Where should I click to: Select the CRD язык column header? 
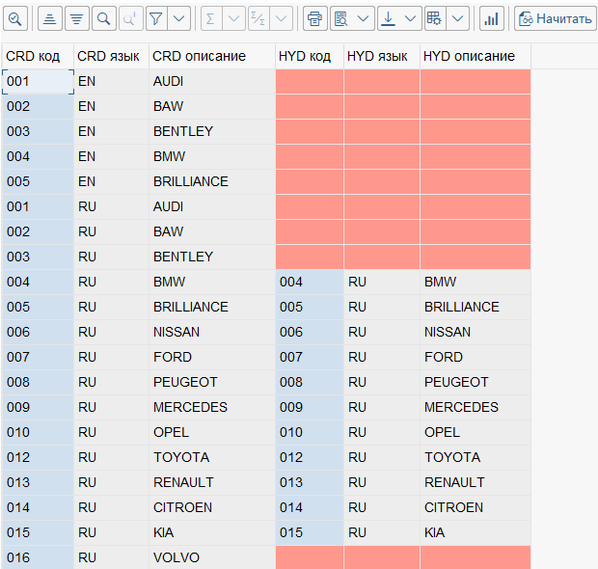tap(111, 56)
